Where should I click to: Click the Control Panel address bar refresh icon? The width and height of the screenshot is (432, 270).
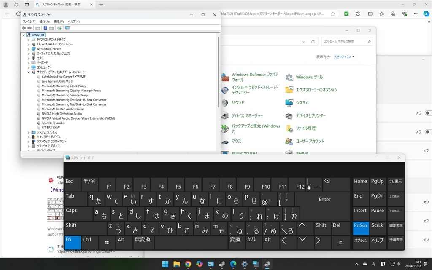[x=313, y=42]
